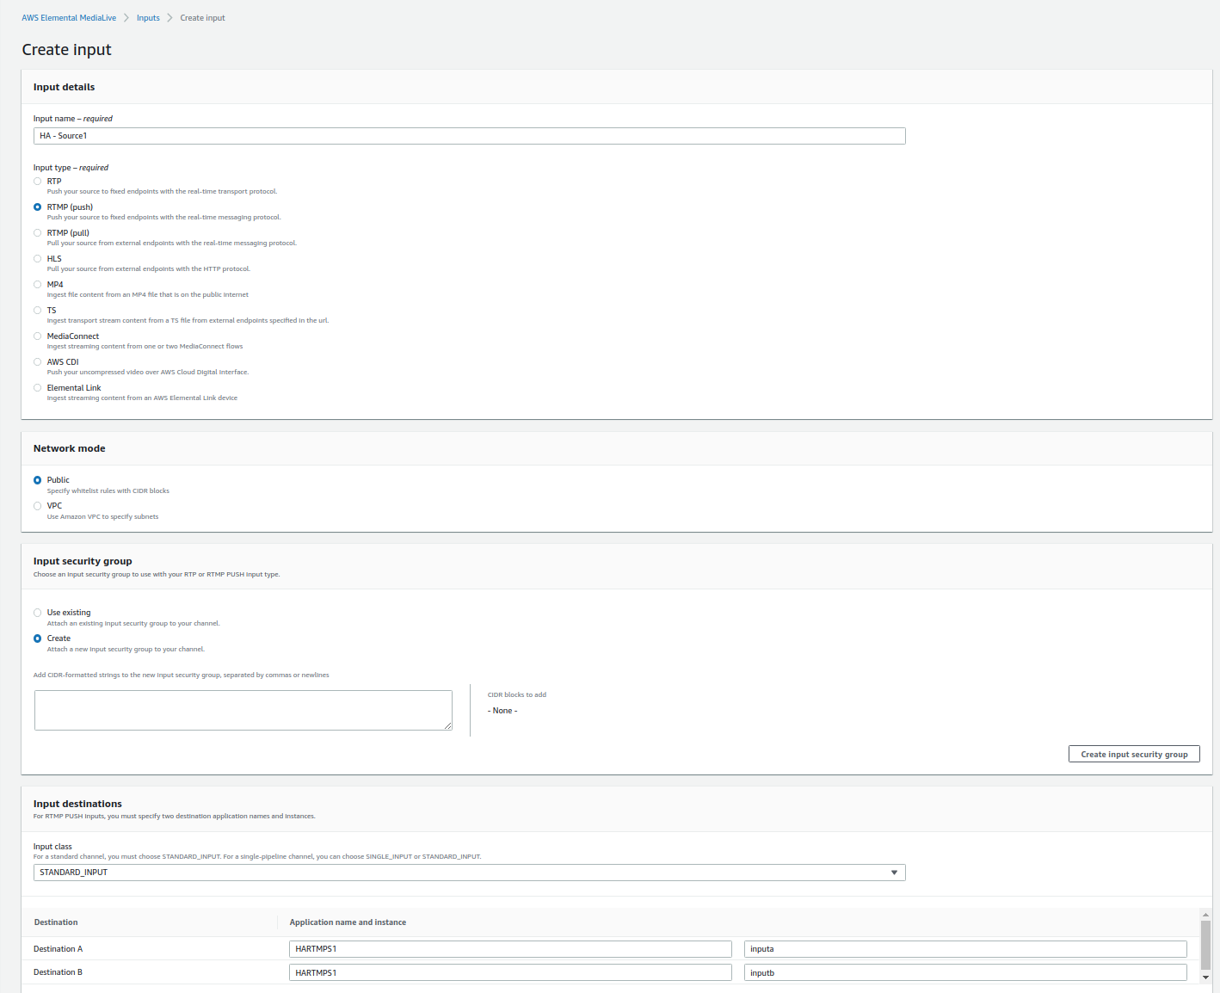Viewport: 1220px width, 993px height.
Task: Click the 'Create input' breadcrumb text
Action: click(202, 18)
